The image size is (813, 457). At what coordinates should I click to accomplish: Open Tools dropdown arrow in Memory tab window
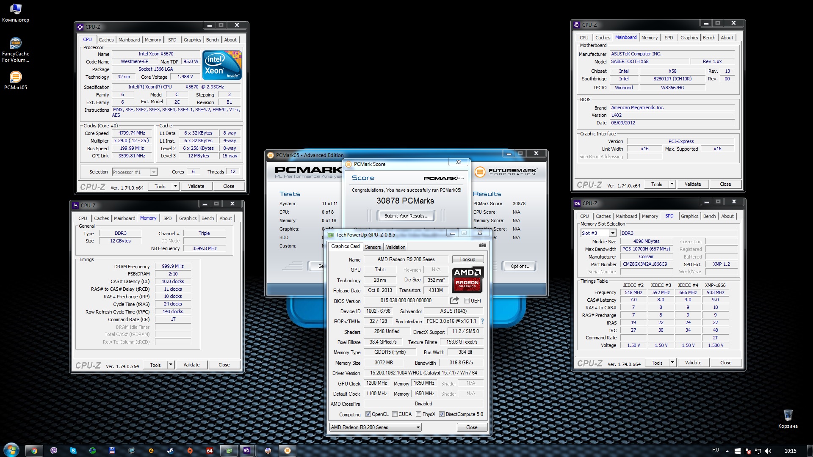[171, 365]
